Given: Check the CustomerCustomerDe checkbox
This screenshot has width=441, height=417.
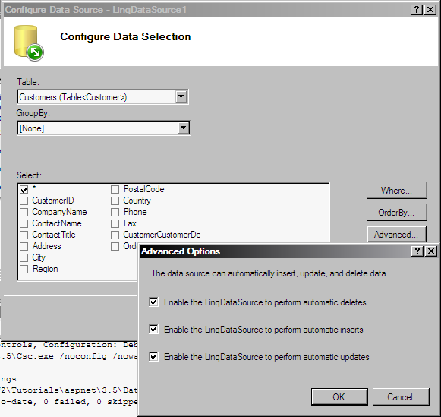Looking at the screenshot, I should click(x=115, y=235).
